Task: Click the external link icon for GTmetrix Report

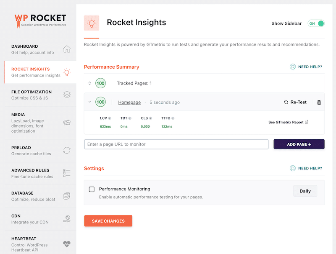Action: tap(307, 122)
